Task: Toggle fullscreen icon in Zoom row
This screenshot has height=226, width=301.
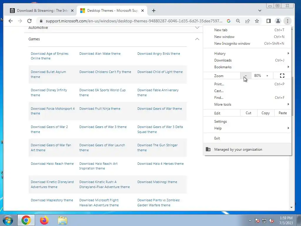Action: coord(282,76)
